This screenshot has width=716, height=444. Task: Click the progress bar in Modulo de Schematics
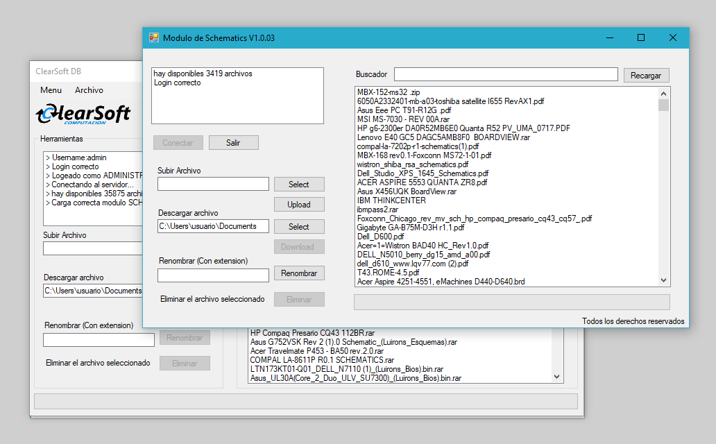[x=512, y=302]
